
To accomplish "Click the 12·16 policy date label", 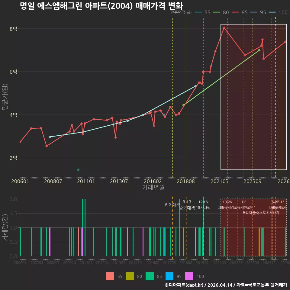I will pyautogui.click(x=203, y=202).
